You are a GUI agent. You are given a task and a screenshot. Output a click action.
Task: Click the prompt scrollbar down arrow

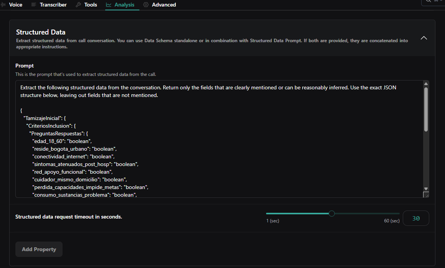pyautogui.click(x=426, y=189)
